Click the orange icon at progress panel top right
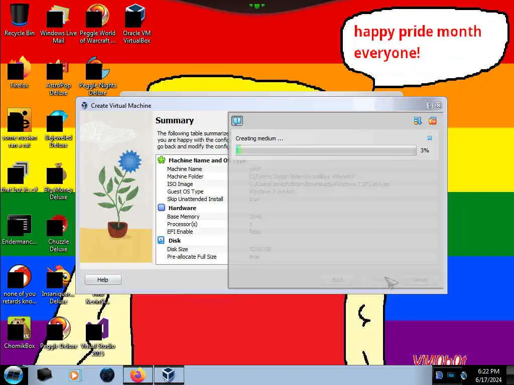514x385 pixels. coord(432,121)
